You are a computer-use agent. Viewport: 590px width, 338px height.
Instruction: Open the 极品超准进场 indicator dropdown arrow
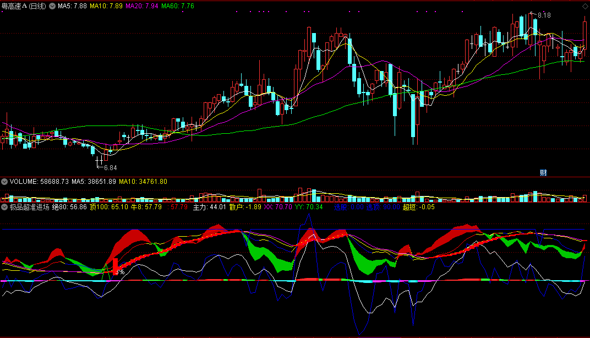pyautogui.click(x=4, y=207)
